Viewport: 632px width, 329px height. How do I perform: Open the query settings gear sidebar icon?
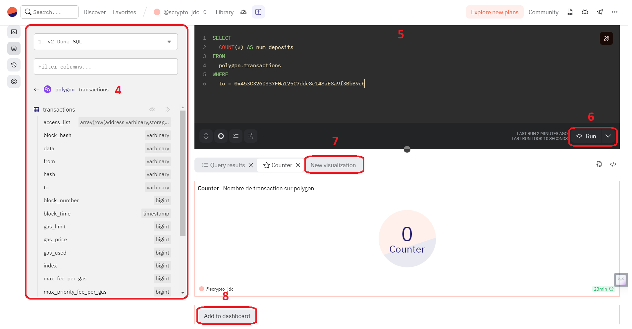(x=14, y=81)
